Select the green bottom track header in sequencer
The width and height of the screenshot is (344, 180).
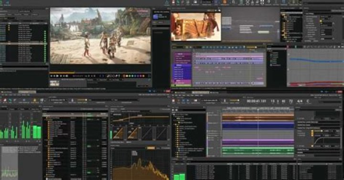(x=181, y=85)
